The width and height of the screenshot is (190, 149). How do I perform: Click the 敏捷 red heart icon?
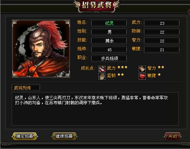(x=142, y=76)
